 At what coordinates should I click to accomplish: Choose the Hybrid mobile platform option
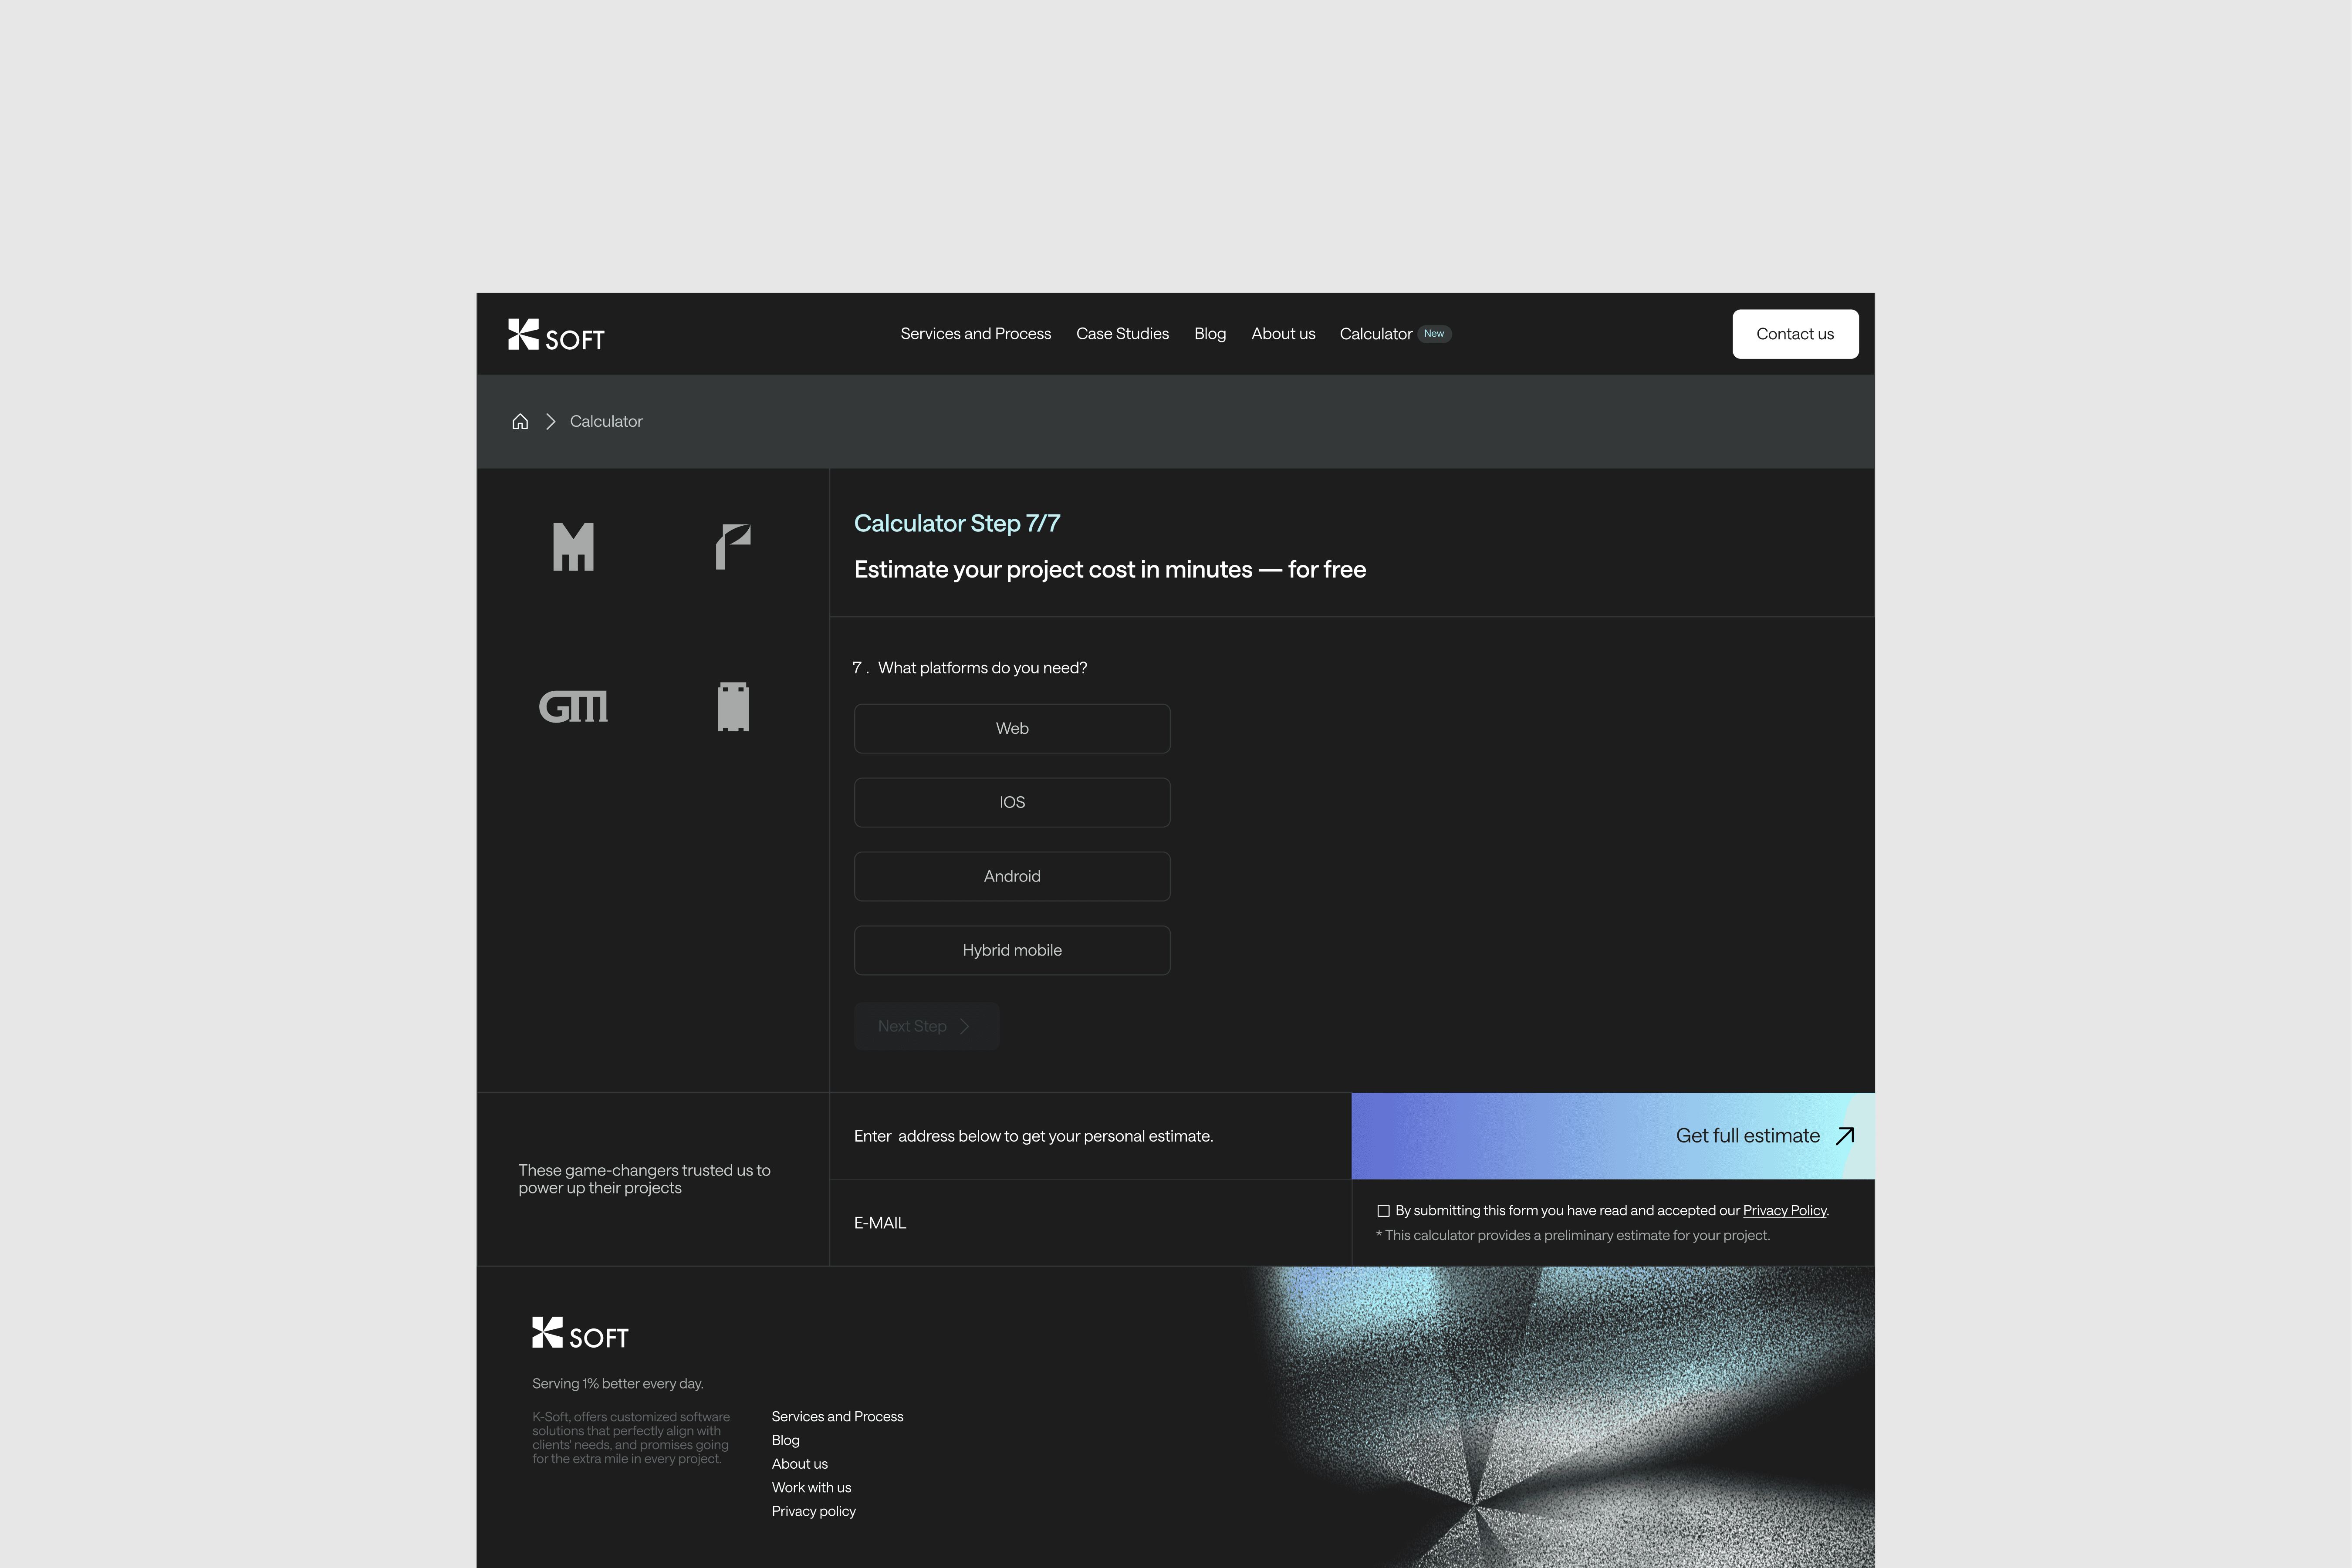(1012, 950)
